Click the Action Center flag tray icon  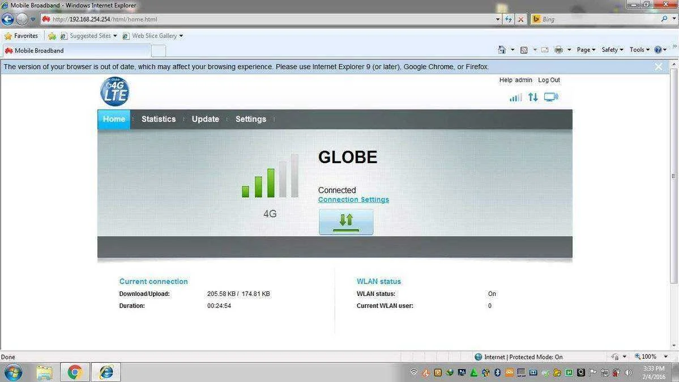[x=593, y=372]
